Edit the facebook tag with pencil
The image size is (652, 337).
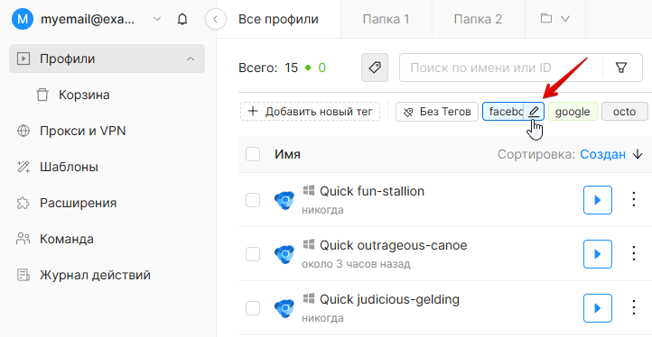pos(534,112)
